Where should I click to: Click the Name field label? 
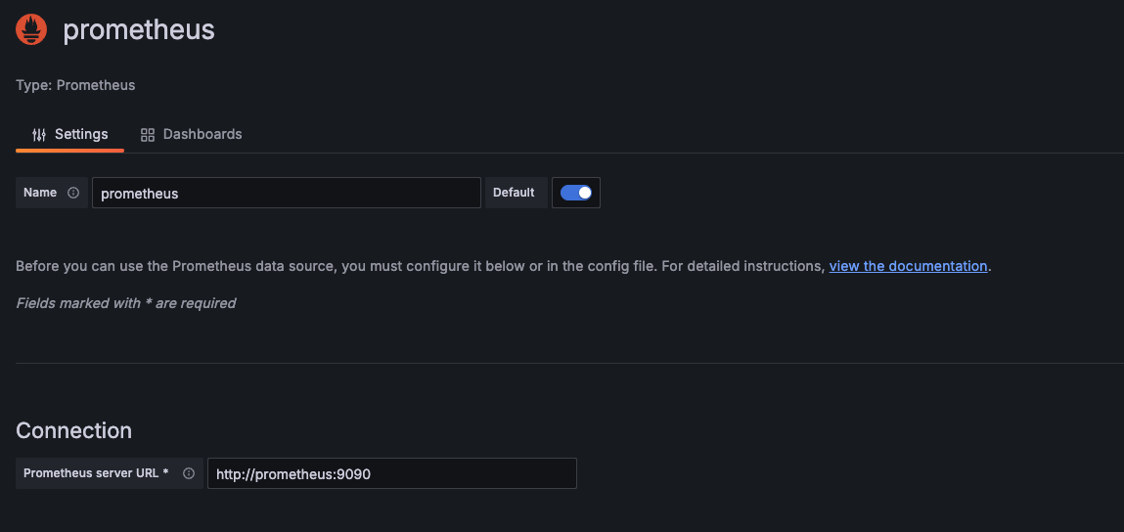40,193
